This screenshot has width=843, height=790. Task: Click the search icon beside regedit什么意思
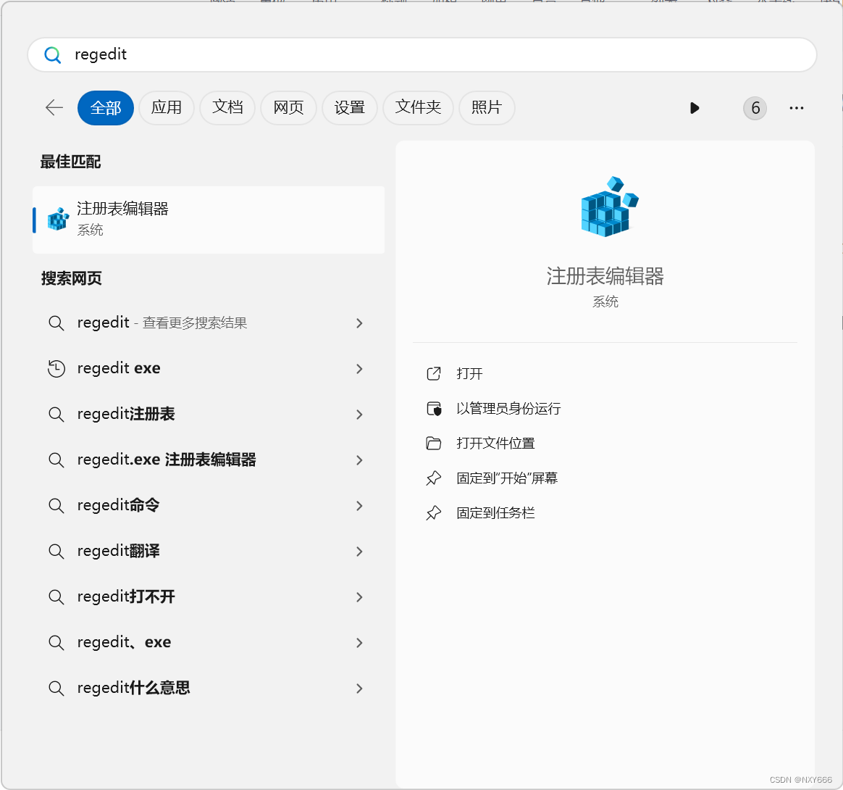coord(56,689)
